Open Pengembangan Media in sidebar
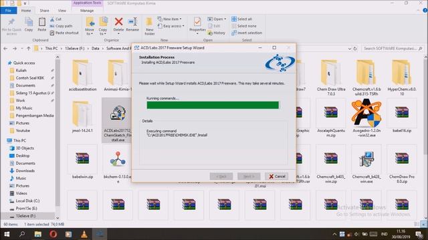Viewport: 428px width, 240px height. click(x=34, y=115)
